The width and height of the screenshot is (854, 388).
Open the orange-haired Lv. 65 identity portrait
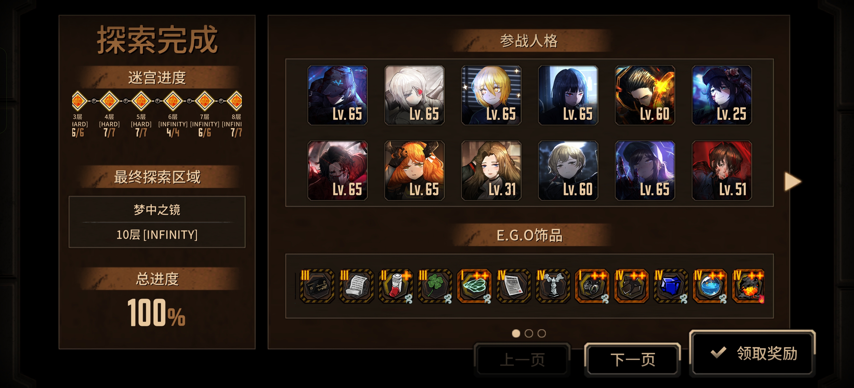click(414, 171)
